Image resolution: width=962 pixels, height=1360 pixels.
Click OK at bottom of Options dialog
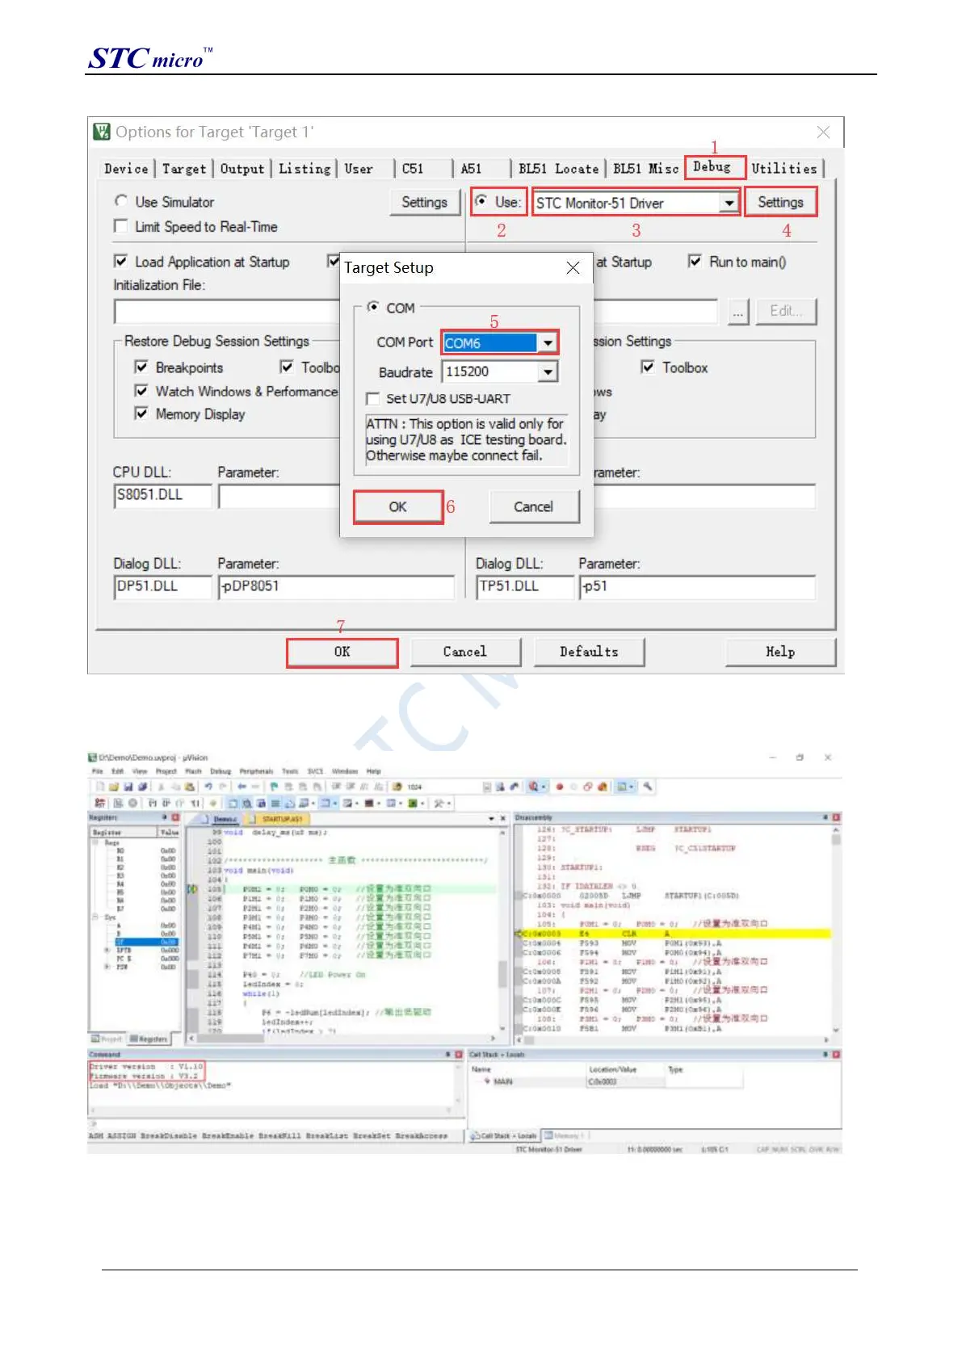[342, 652]
